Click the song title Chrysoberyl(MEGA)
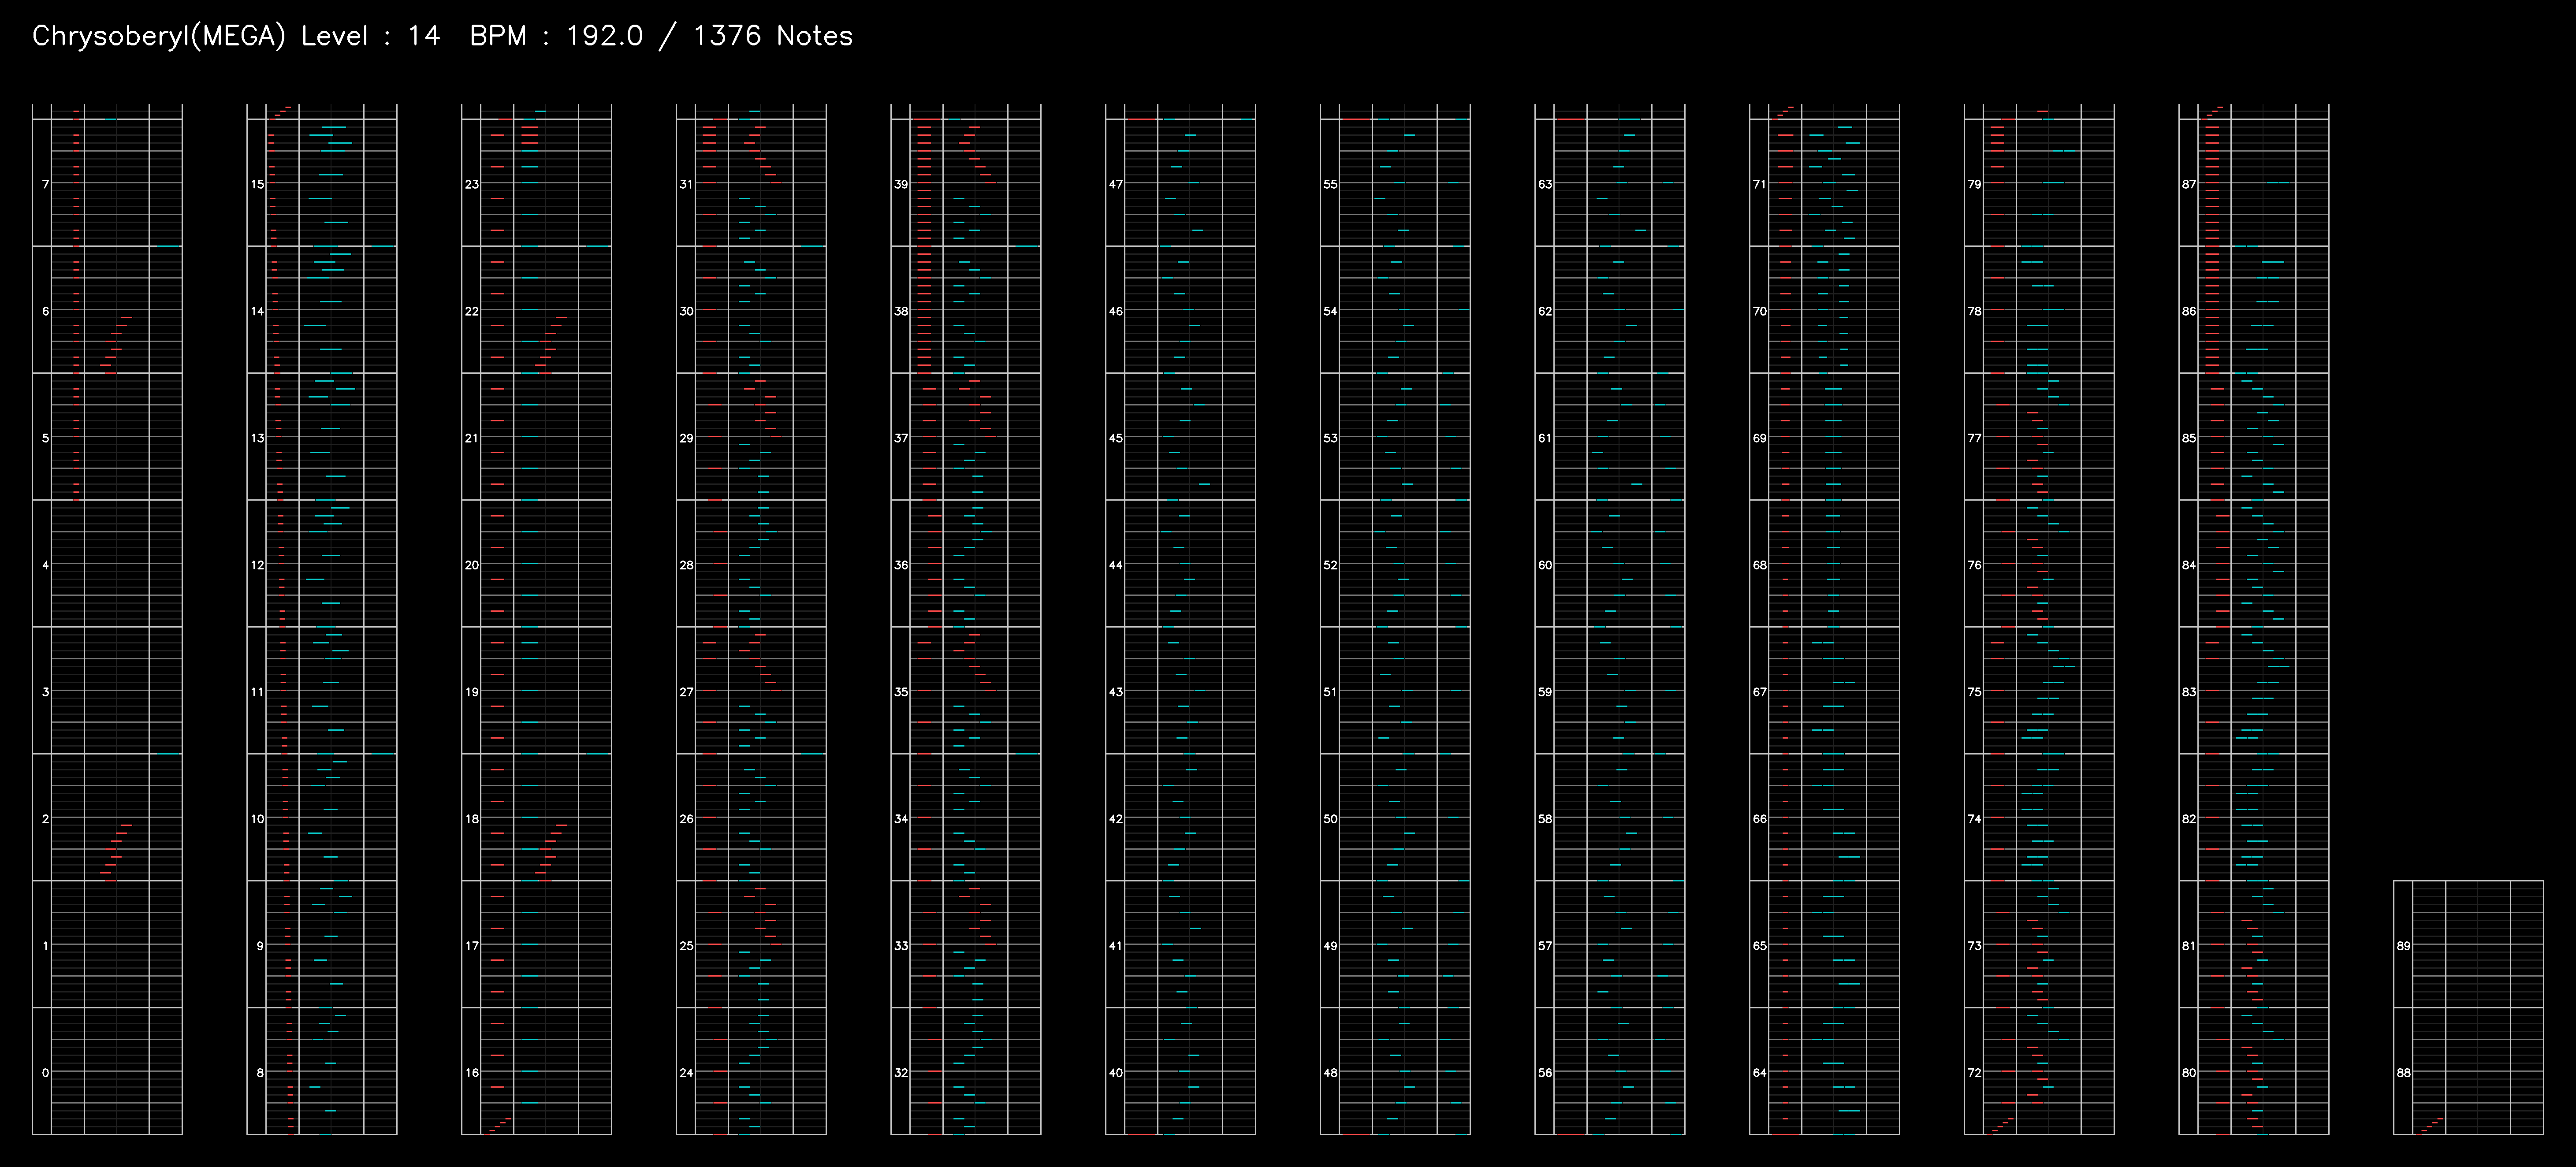This screenshot has height=1167, width=2576. (159, 36)
